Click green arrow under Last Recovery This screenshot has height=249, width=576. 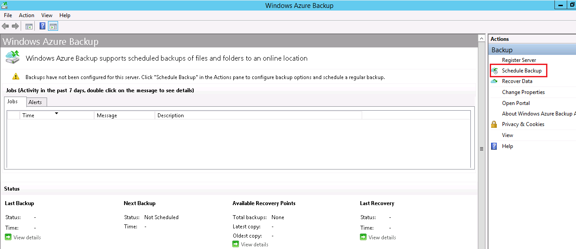point(363,237)
